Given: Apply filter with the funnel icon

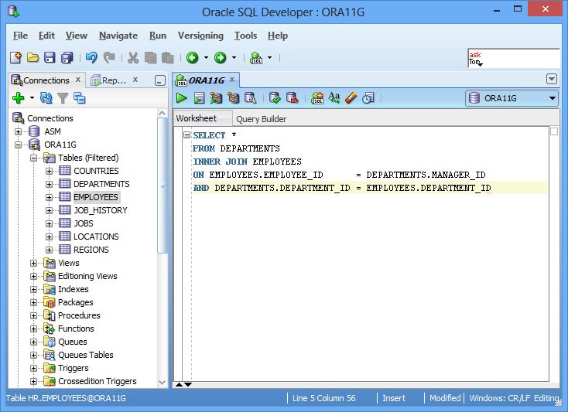Looking at the screenshot, I should 63,98.
